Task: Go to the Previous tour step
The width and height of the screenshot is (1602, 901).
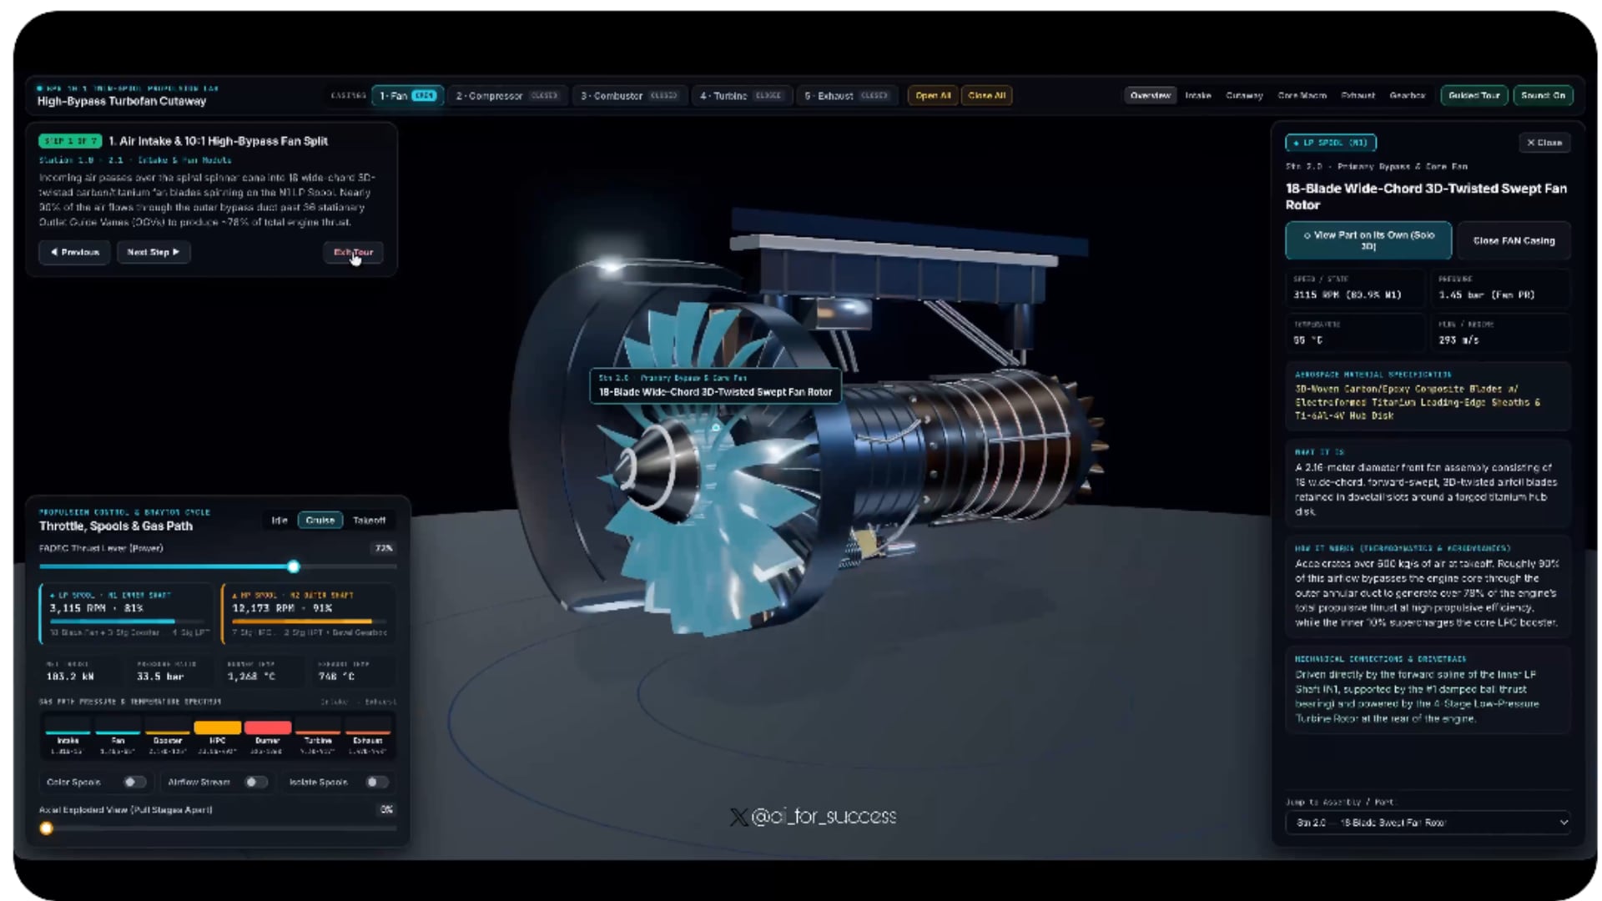Action: click(x=74, y=252)
